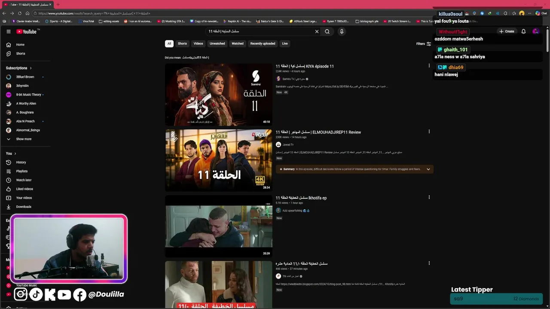Start voice search with the microphone

342,31
